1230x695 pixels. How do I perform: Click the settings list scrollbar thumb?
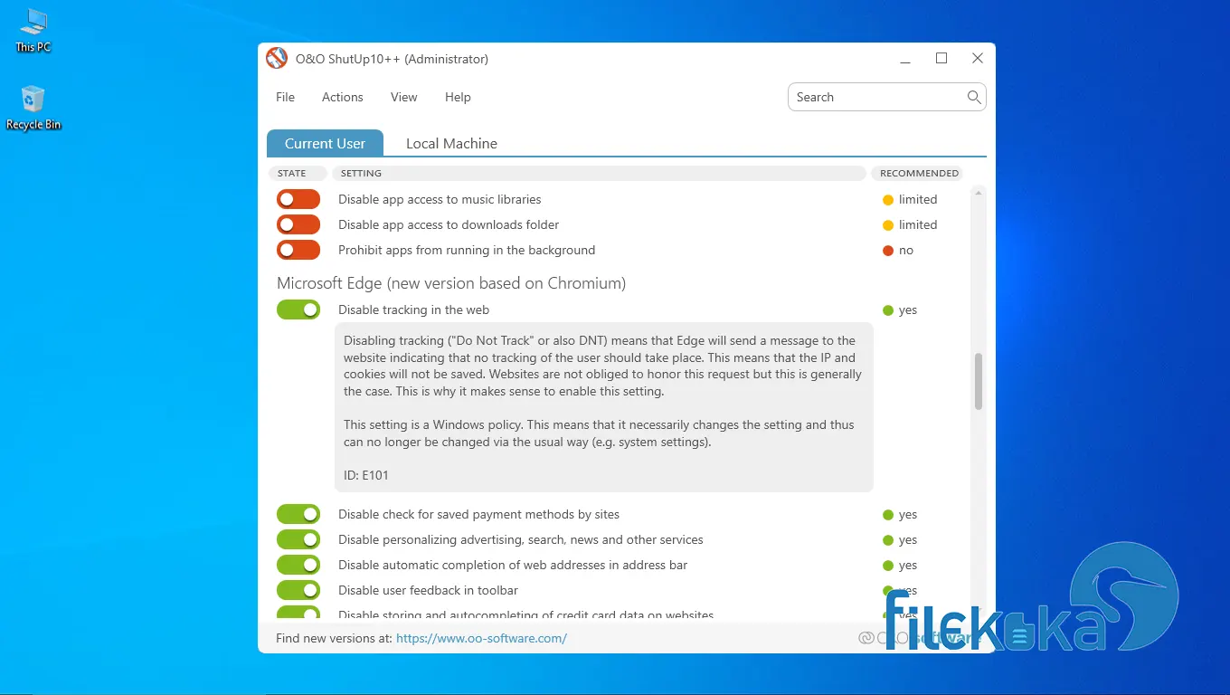pyautogui.click(x=978, y=382)
